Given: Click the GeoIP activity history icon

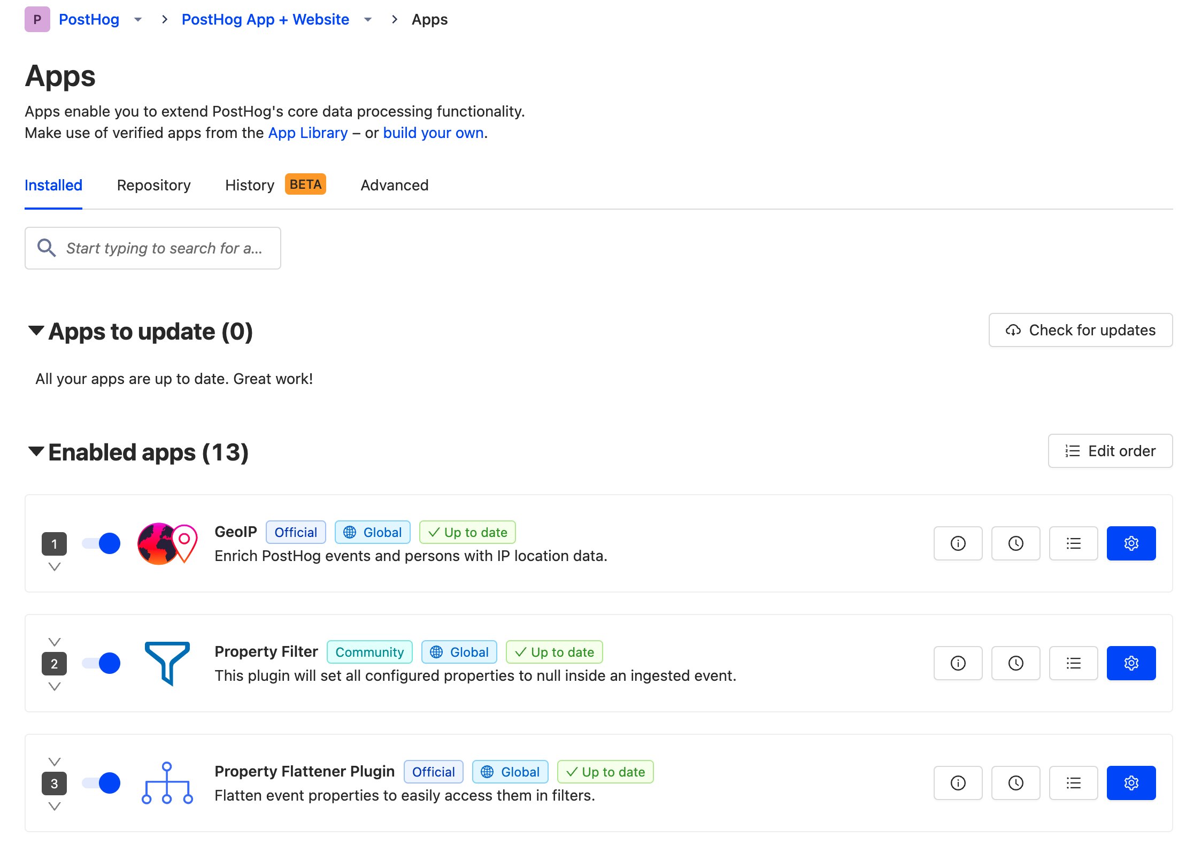Looking at the screenshot, I should [1016, 542].
